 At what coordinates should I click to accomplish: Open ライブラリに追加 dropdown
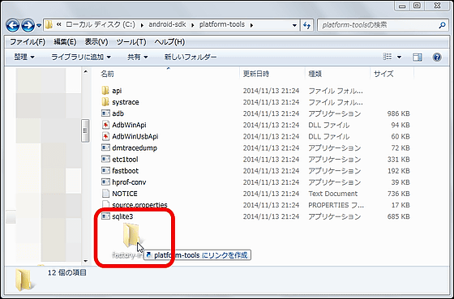click(81, 57)
